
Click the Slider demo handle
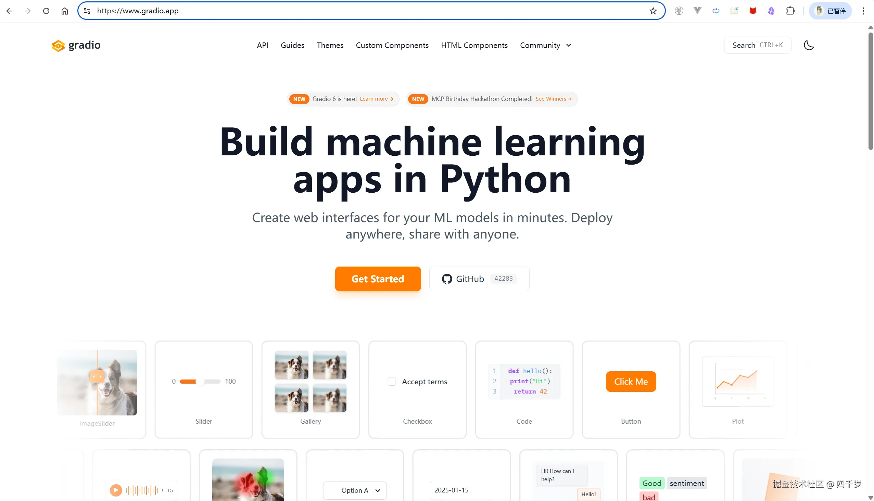[200, 381]
